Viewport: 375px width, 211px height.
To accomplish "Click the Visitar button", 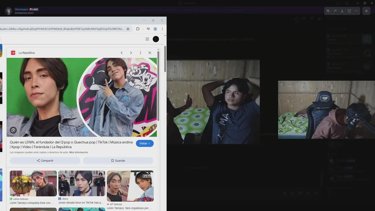I will (x=145, y=143).
